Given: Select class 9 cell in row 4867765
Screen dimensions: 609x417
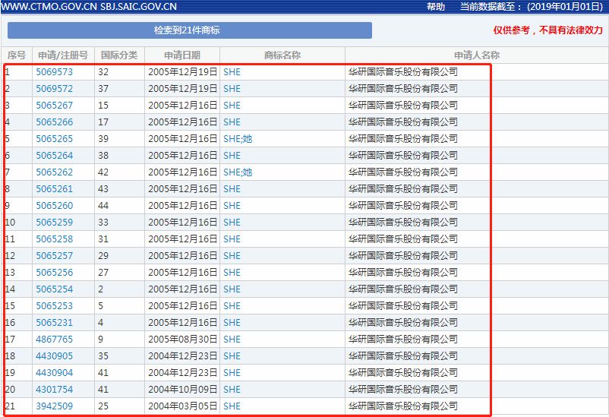Looking at the screenshot, I should (x=100, y=340).
